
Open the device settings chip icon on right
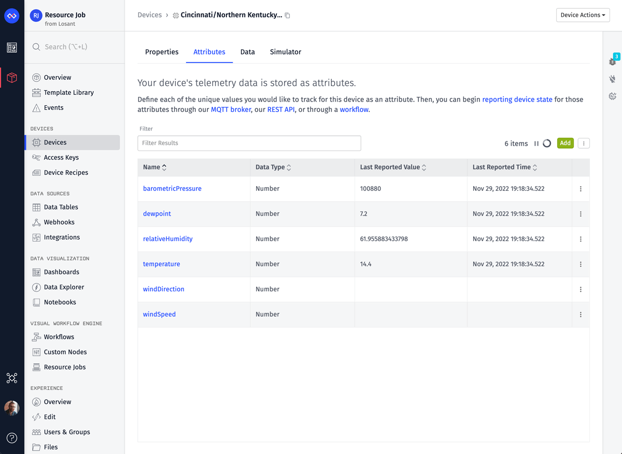[x=613, y=96]
